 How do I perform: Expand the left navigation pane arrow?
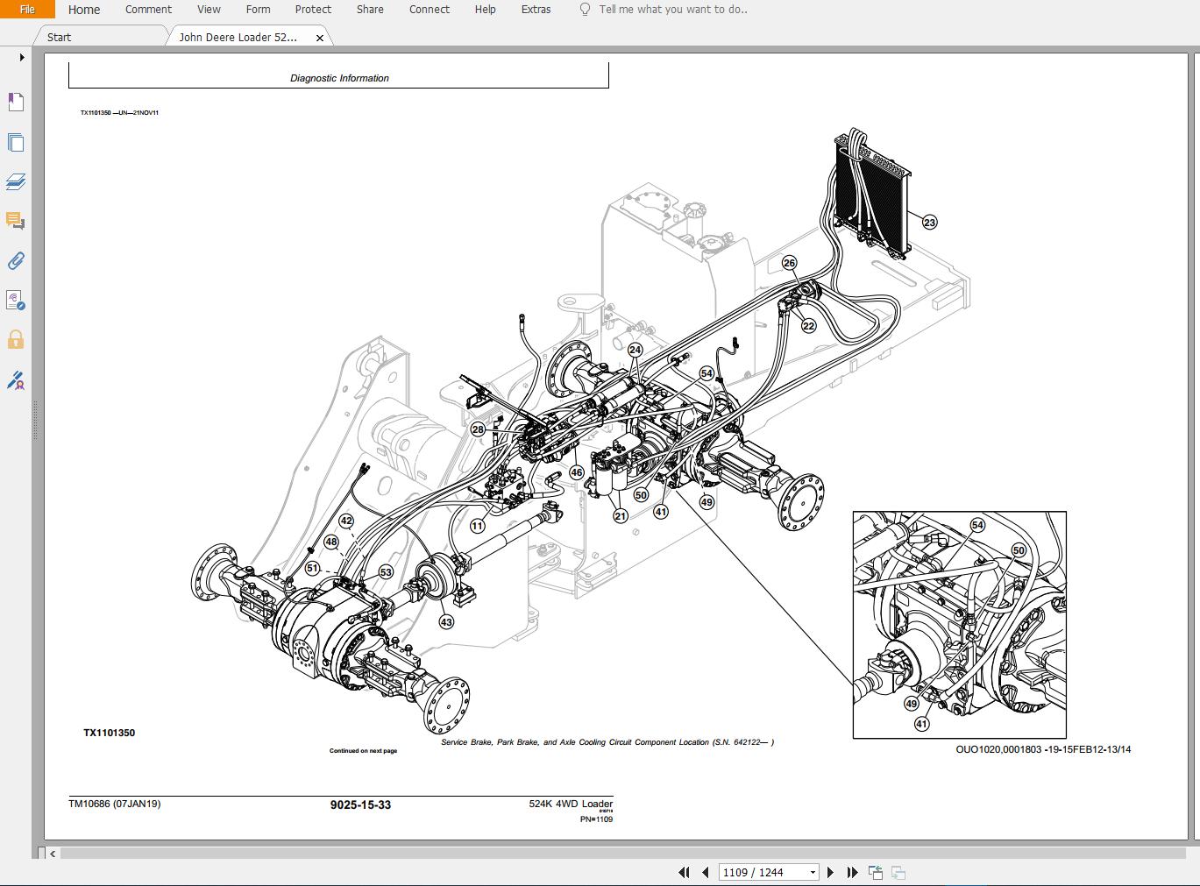click(x=22, y=58)
